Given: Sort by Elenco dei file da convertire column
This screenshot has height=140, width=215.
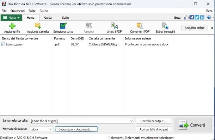Looking at the screenshot, I should [26, 38].
